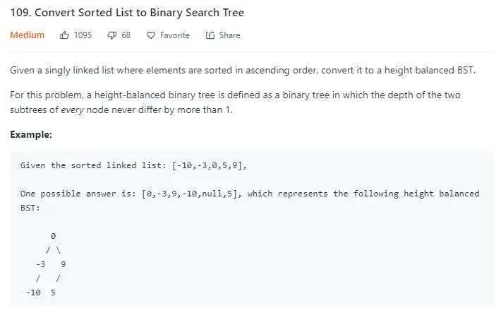Click the Share arrow icon
This screenshot has width=501, height=313.
210,35
